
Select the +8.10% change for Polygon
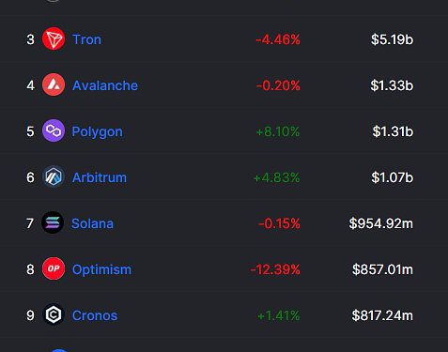coord(278,131)
